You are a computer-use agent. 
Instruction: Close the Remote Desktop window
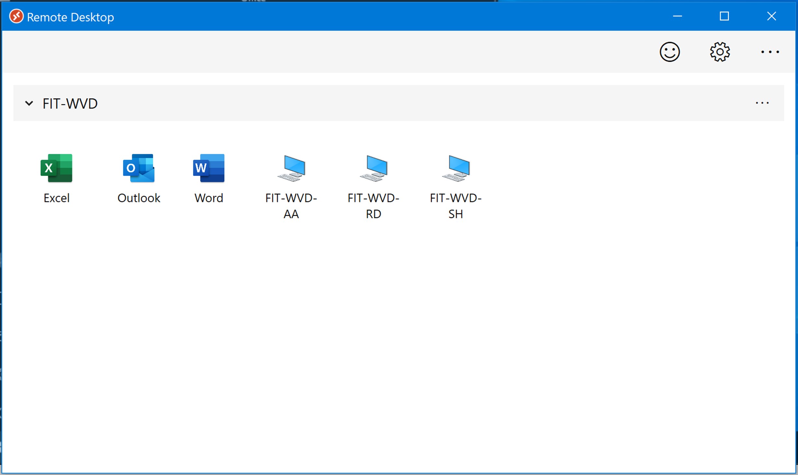pos(771,16)
